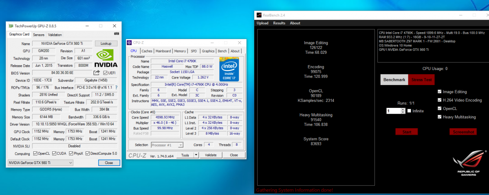Click the runs count stepper arrows
This screenshot has width=489, height=195.
point(403,111)
